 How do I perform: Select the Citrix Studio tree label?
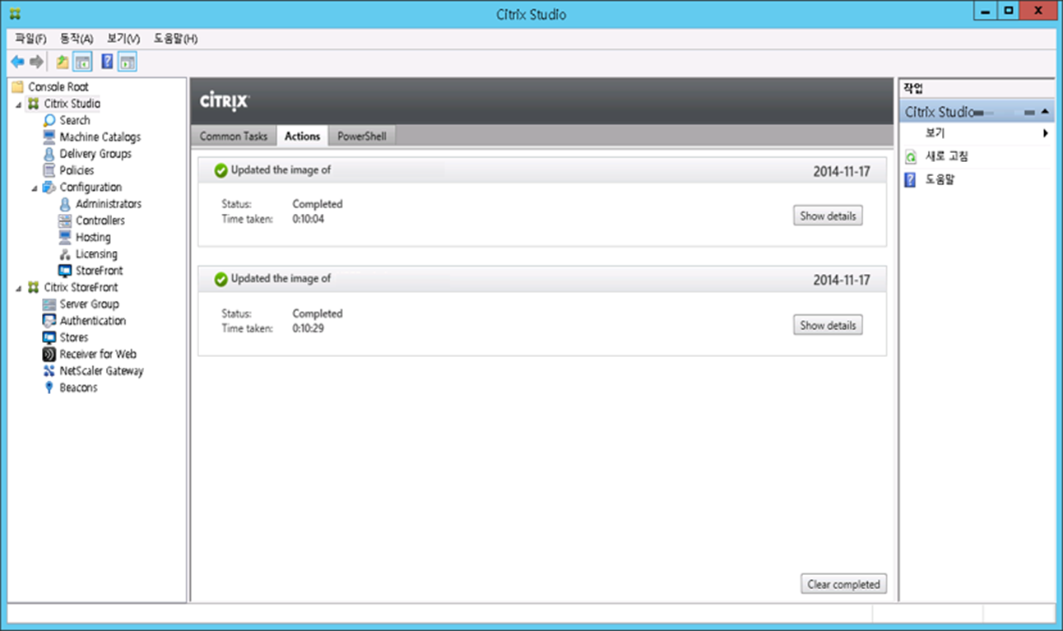(x=72, y=104)
